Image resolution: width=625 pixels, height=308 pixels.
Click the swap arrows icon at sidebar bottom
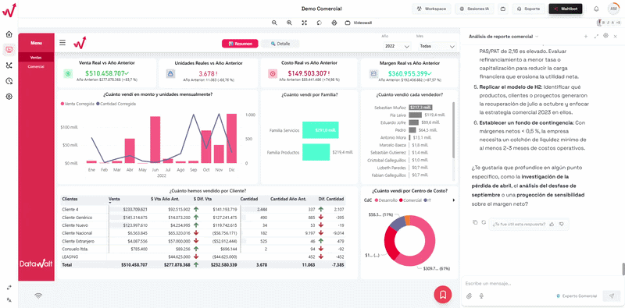point(9,287)
